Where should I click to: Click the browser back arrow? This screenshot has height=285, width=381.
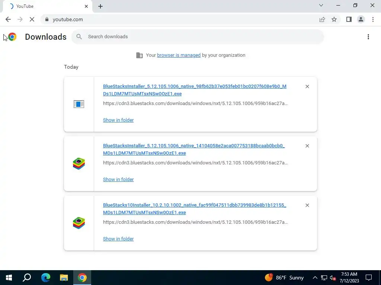pos(8,19)
